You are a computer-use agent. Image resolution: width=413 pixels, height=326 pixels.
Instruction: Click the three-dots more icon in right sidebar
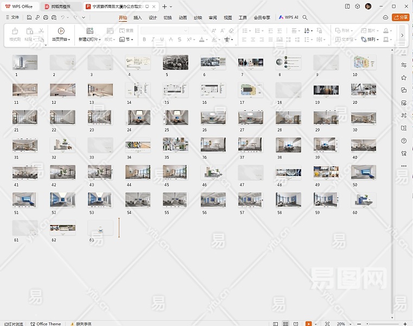403,166
